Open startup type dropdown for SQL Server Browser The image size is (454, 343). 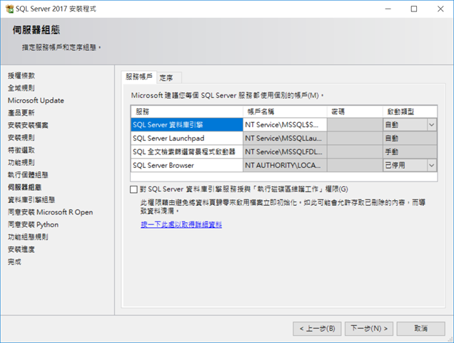[431, 166]
